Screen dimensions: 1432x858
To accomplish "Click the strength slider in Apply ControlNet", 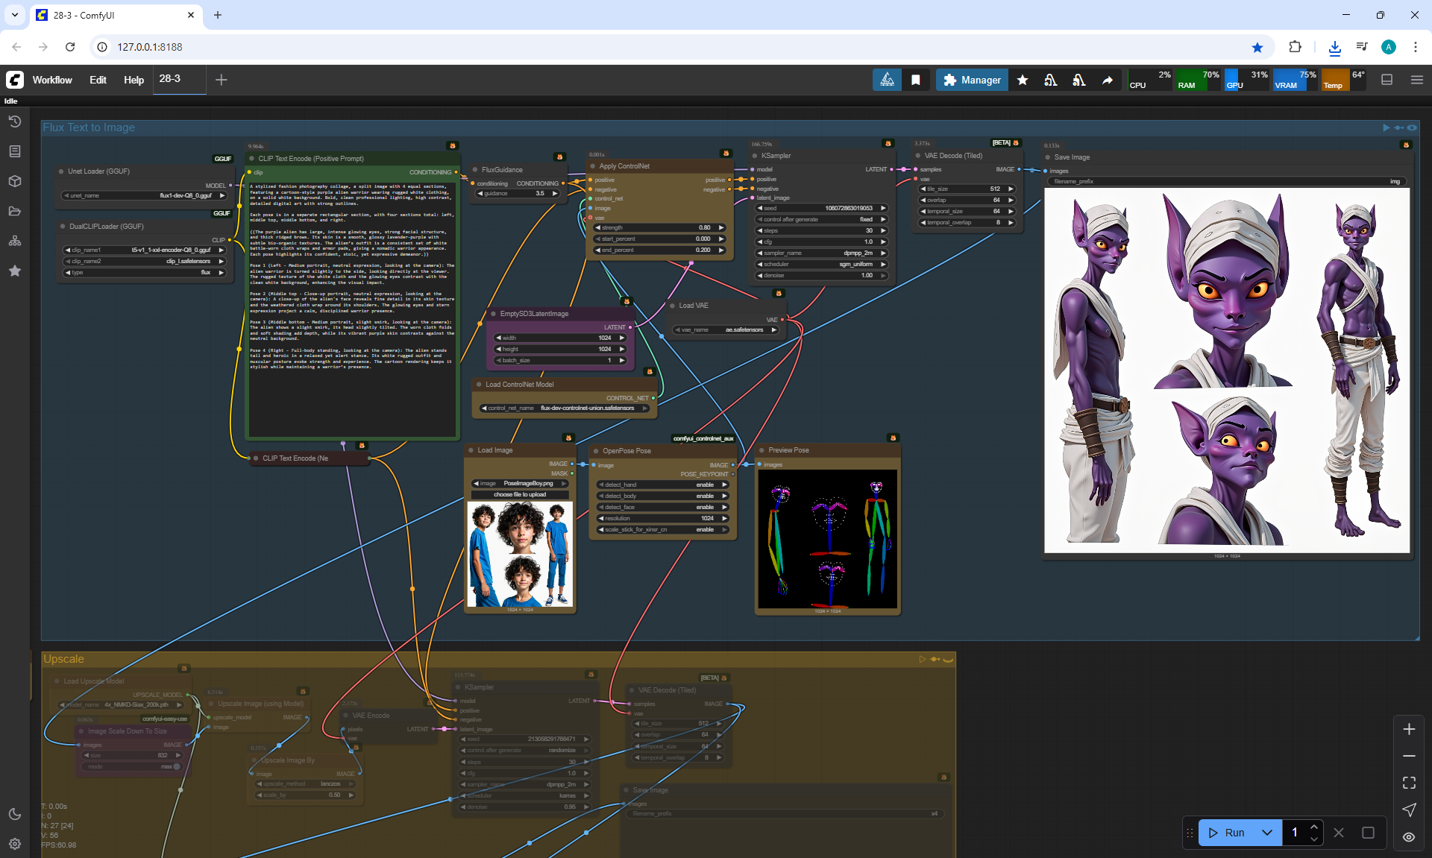I will (x=659, y=227).
